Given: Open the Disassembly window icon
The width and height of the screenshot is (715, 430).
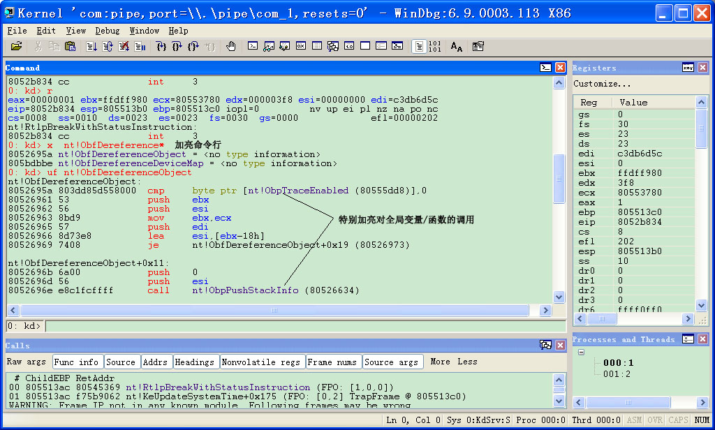Looking at the screenshot, I should click(x=349, y=46).
